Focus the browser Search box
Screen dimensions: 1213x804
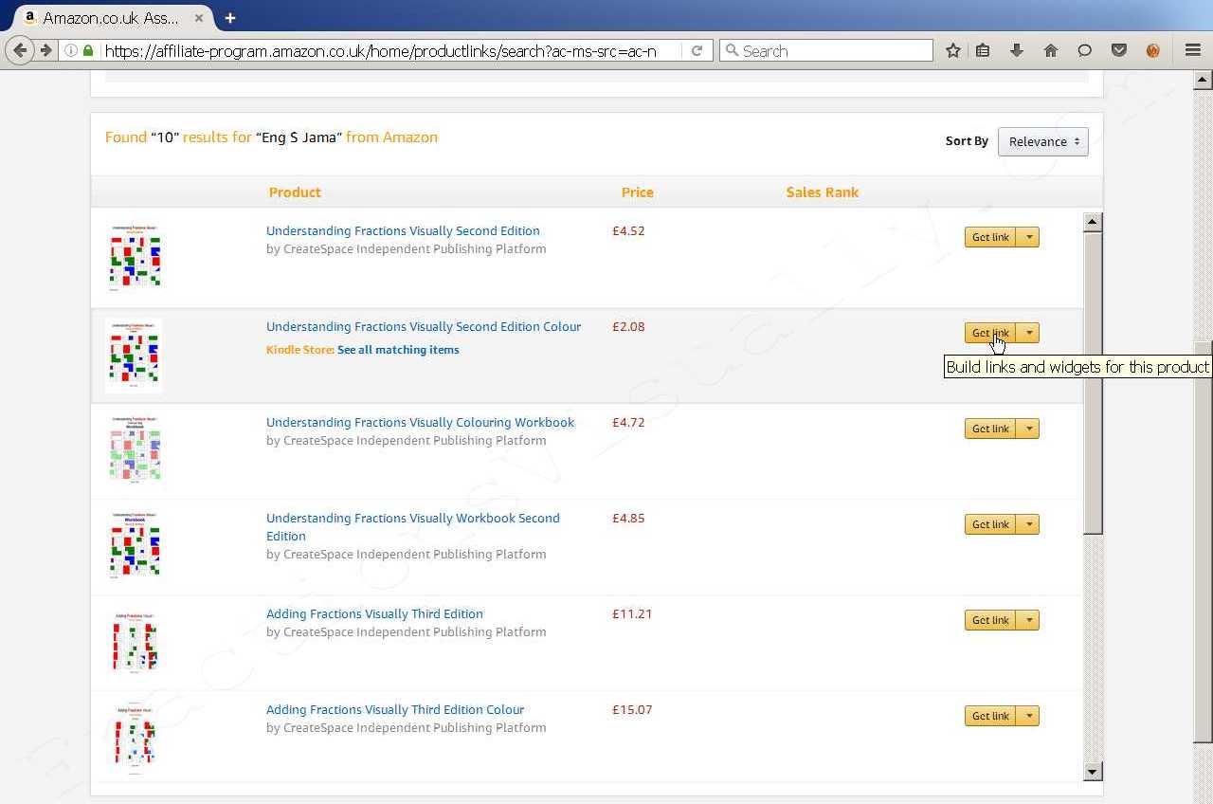tap(826, 50)
